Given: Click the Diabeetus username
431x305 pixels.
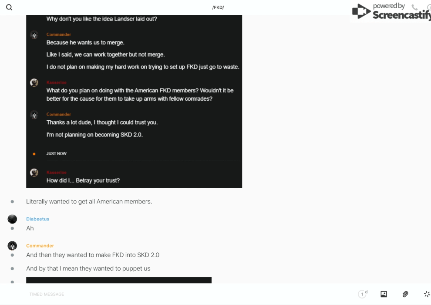Looking at the screenshot, I should coord(37,219).
